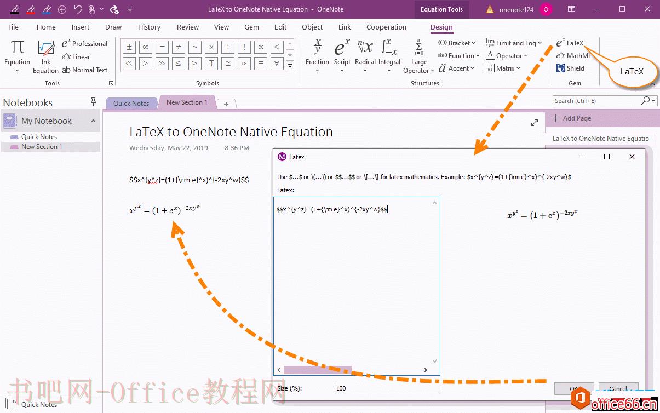Click the Shield button in Gem group

pyautogui.click(x=570, y=68)
